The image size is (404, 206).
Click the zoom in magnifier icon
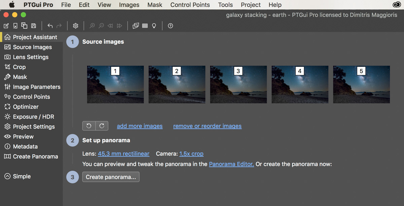tap(92, 26)
